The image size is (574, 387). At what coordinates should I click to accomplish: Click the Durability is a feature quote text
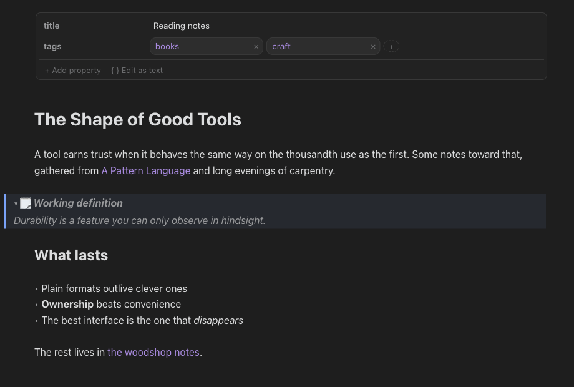140,220
